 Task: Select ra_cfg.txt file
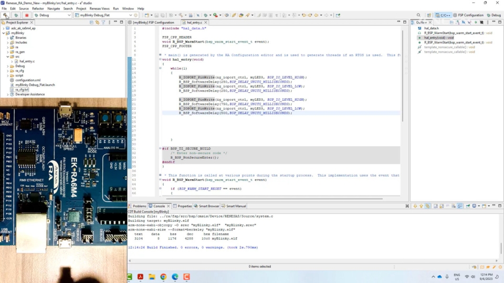click(x=22, y=90)
